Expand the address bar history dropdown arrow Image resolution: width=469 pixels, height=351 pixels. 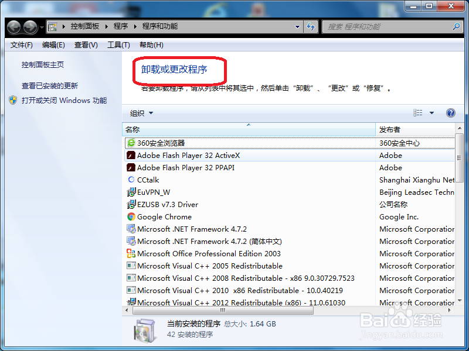pyautogui.click(x=297, y=26)
